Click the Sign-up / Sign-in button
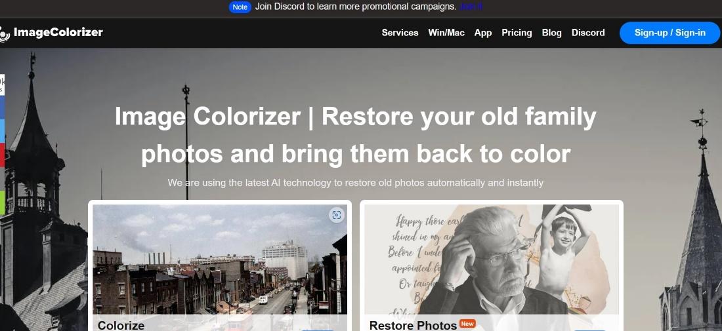 click(669, 33)
